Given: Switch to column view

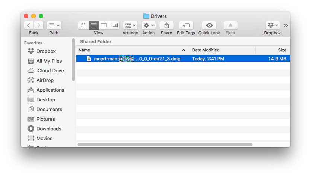Looking at the screenshot, I should 104,25.
